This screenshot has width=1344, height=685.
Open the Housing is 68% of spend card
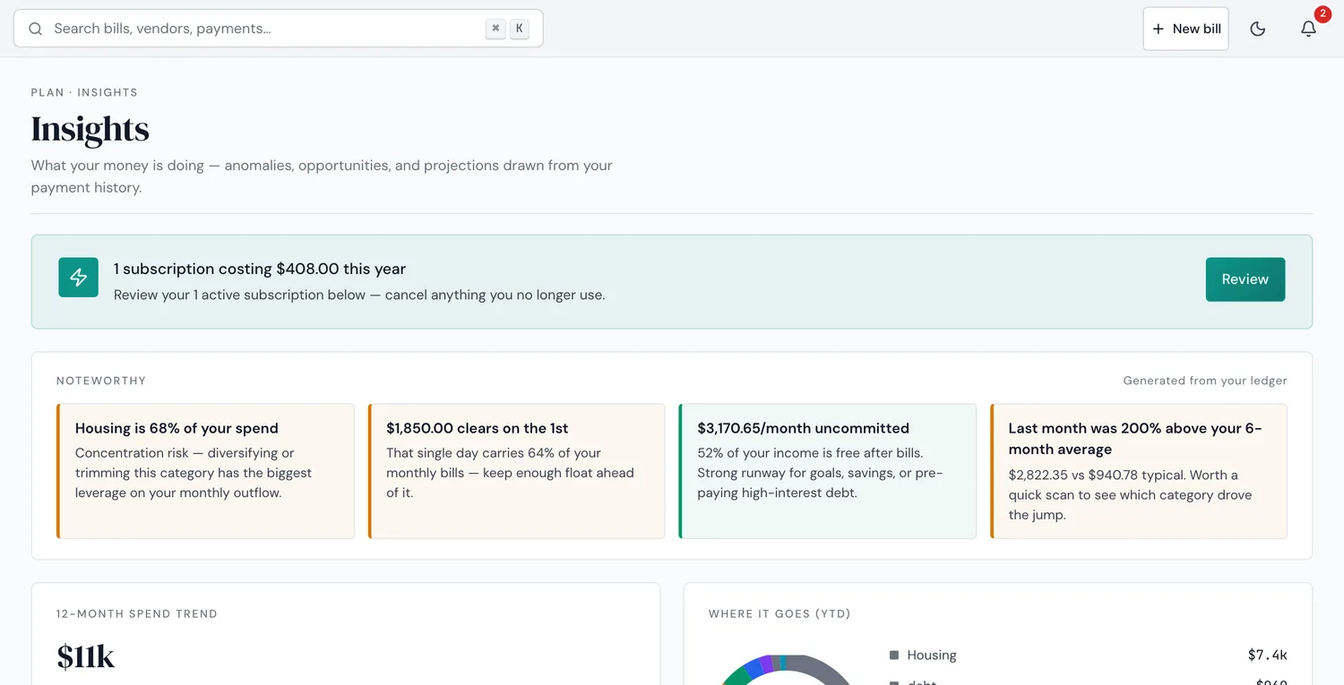coord(205,471)
